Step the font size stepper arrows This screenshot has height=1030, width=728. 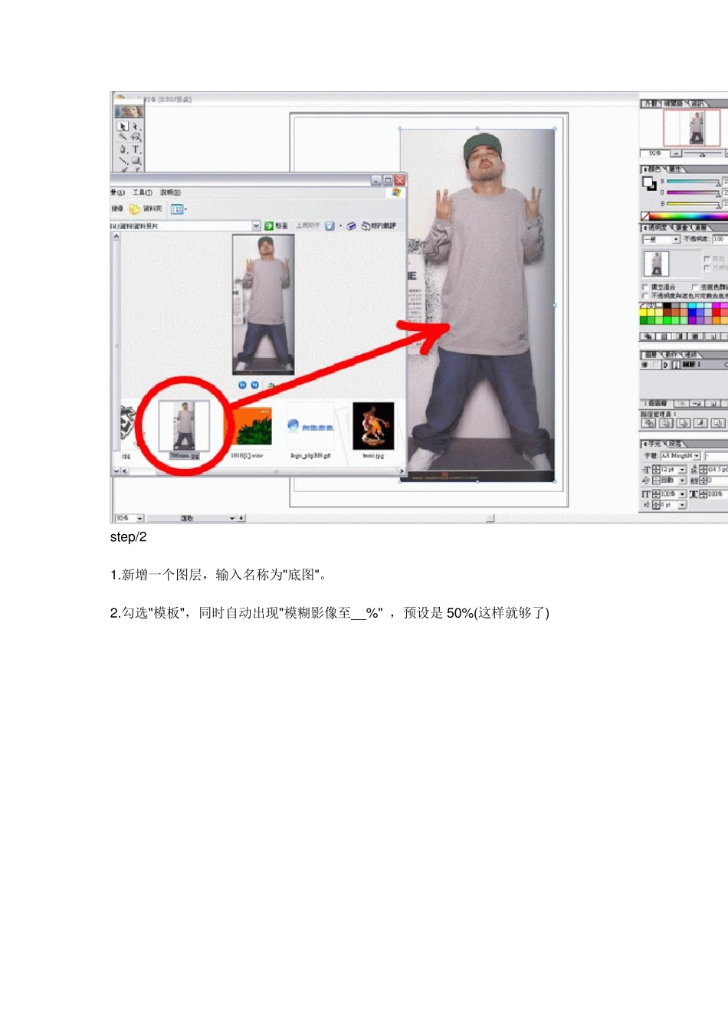coord(656,470)
